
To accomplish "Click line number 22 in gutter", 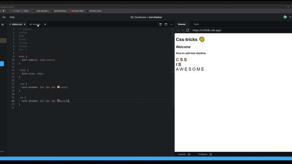I will pos(13,101).
